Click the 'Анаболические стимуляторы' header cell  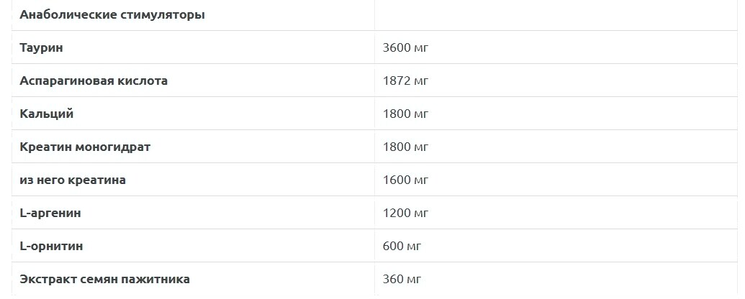click(x=112, y=14)
